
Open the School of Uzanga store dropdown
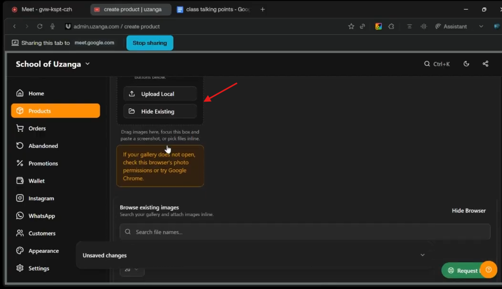[x=53, y=64]
